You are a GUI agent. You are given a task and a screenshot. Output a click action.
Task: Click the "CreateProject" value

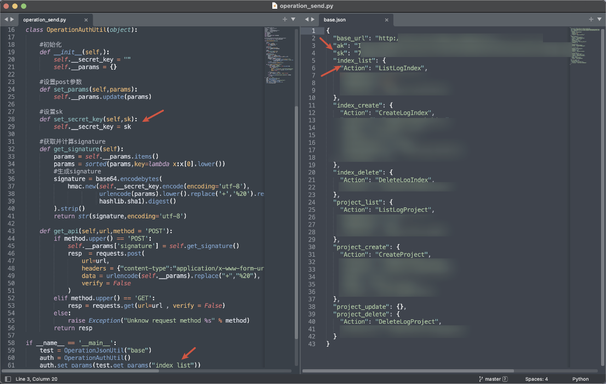401,255
